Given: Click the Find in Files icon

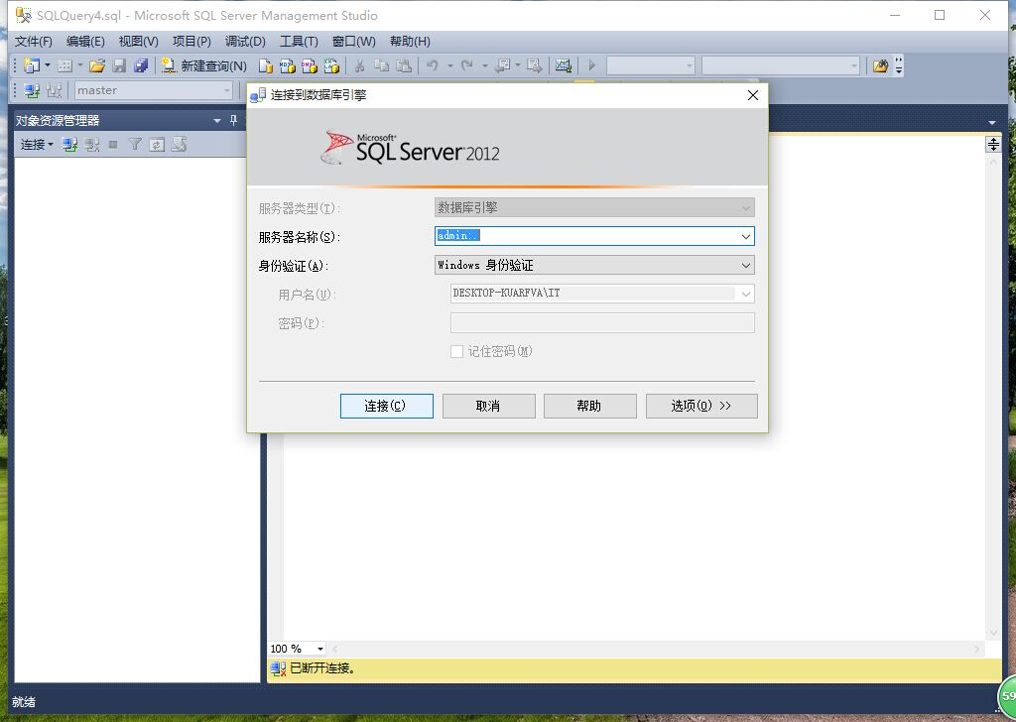Looking at the screenshot, I should (880, 65).
